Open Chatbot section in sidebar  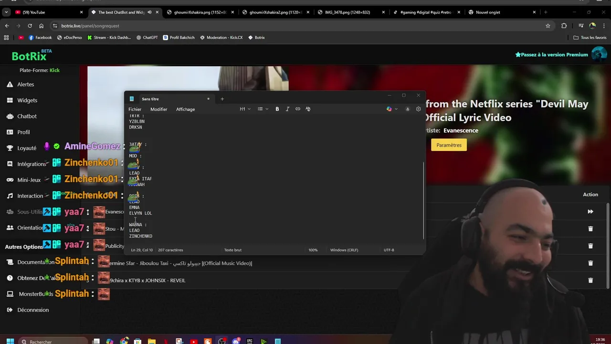pyautogui.click(x=21, y=116)
